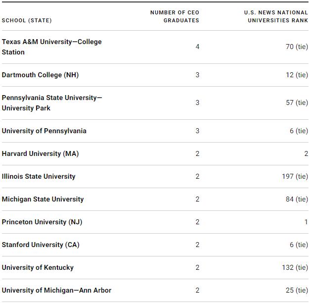
Task: Select University of Kentucky's 132 (tie) rank
Action: pos(295,267)
